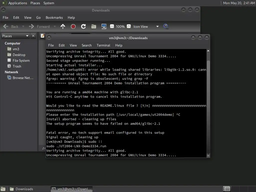Click the Downloads window title bar
Image resolution: width=256 pixels, height=192 pixels.
click(101, 10)
